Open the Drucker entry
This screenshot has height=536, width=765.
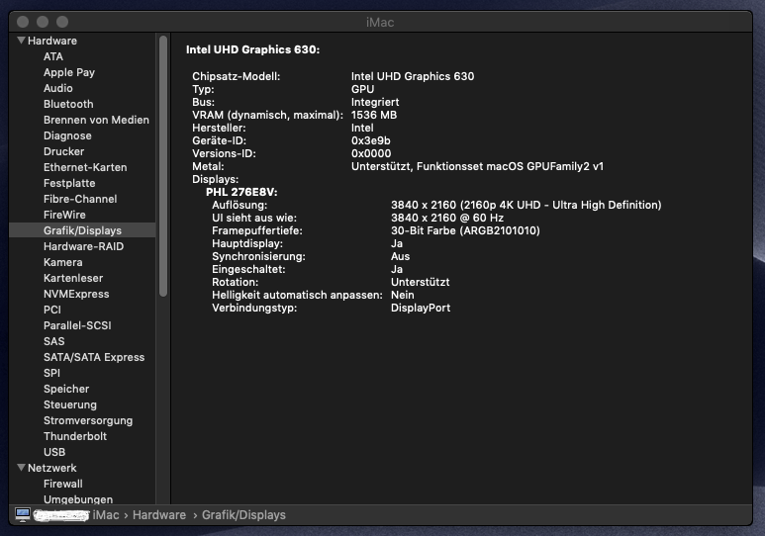point(64,151)
